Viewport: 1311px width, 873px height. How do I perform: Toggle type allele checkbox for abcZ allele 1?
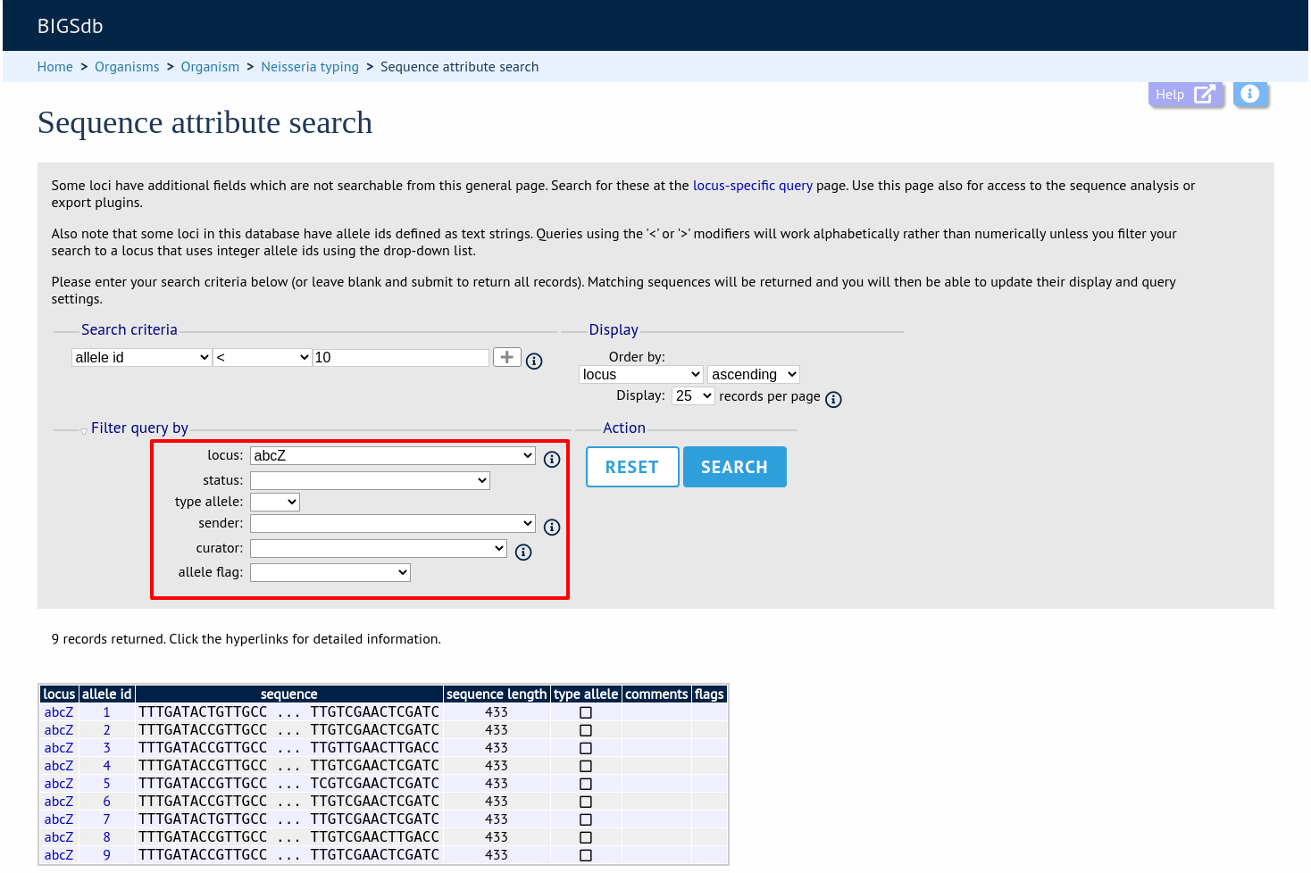point(586,712)
